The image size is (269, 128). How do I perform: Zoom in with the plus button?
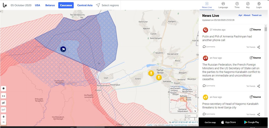3,117
